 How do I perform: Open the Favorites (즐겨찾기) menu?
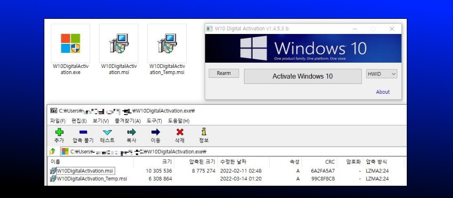click(126, 121)
